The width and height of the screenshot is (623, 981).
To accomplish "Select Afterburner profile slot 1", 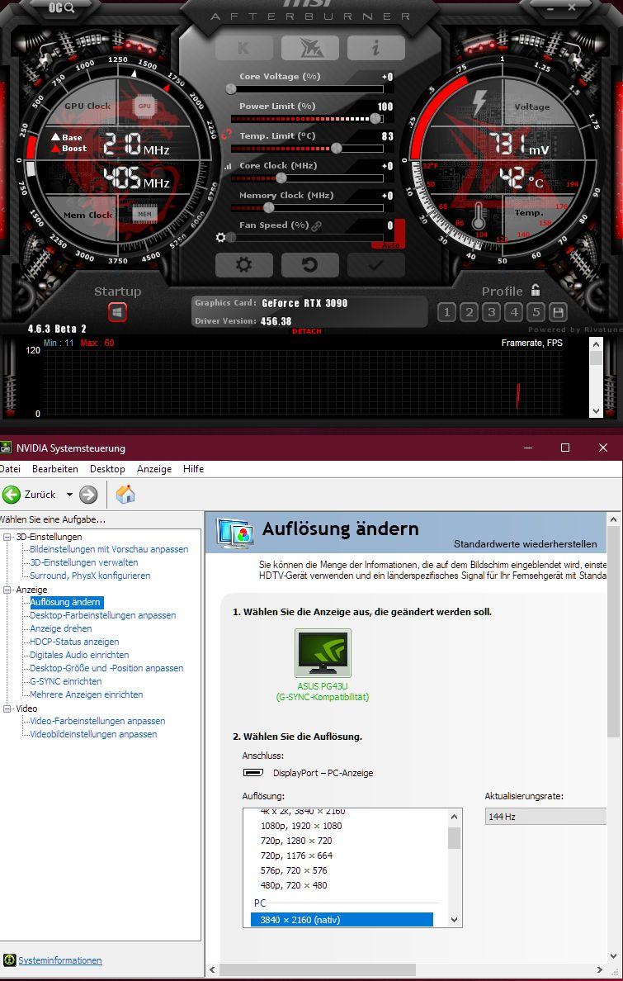I will [x=446, y=311].
